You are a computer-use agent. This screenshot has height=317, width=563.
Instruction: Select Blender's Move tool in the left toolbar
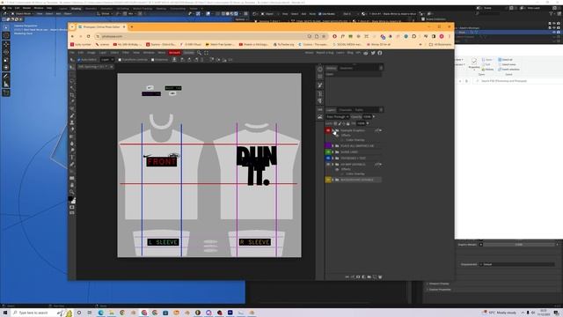(6, 44)
